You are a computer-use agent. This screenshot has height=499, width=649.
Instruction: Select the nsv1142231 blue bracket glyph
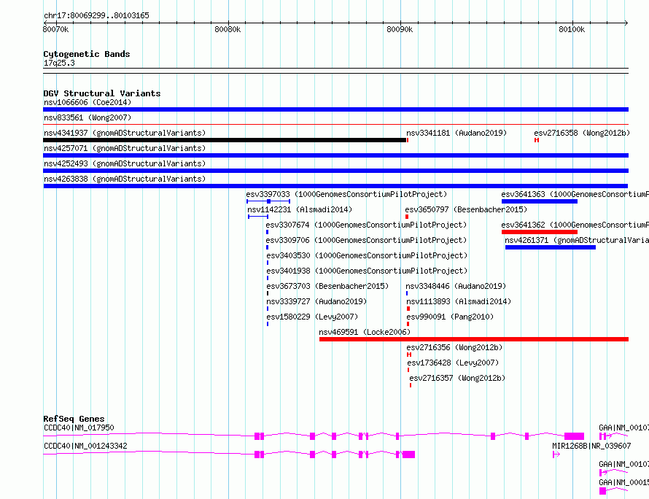coord(258,217)
